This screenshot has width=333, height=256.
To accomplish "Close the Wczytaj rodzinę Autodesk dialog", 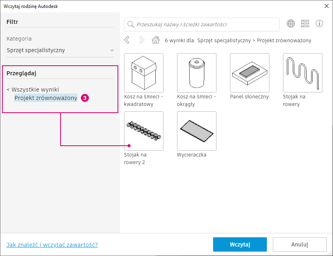I will click(x=326, y=6).
